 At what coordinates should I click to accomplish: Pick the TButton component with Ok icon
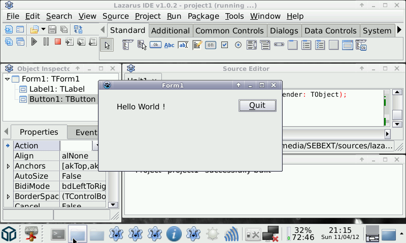[x=155, y=46]
